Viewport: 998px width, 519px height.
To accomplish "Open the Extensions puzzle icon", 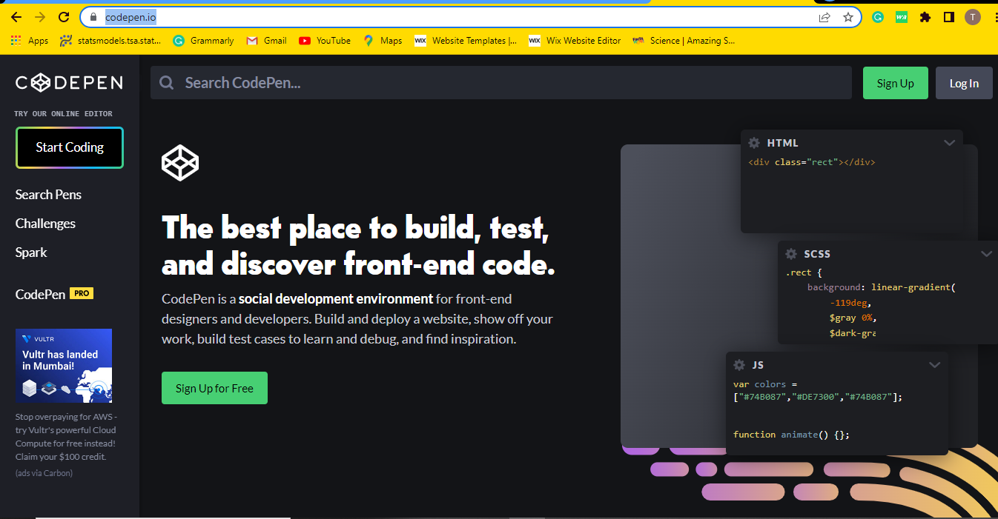I will tap(925, 17).
